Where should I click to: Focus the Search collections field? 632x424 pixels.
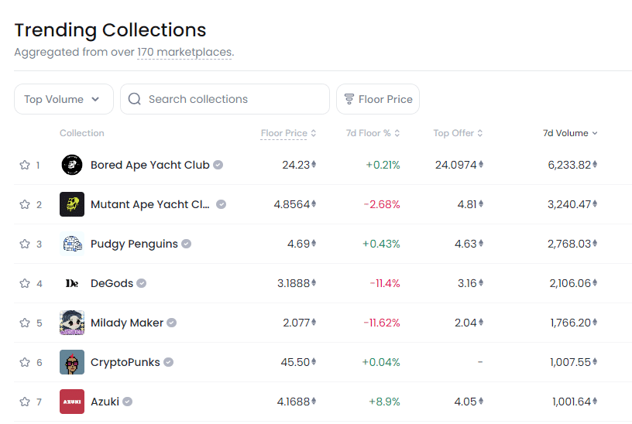[x=225, y=99]
